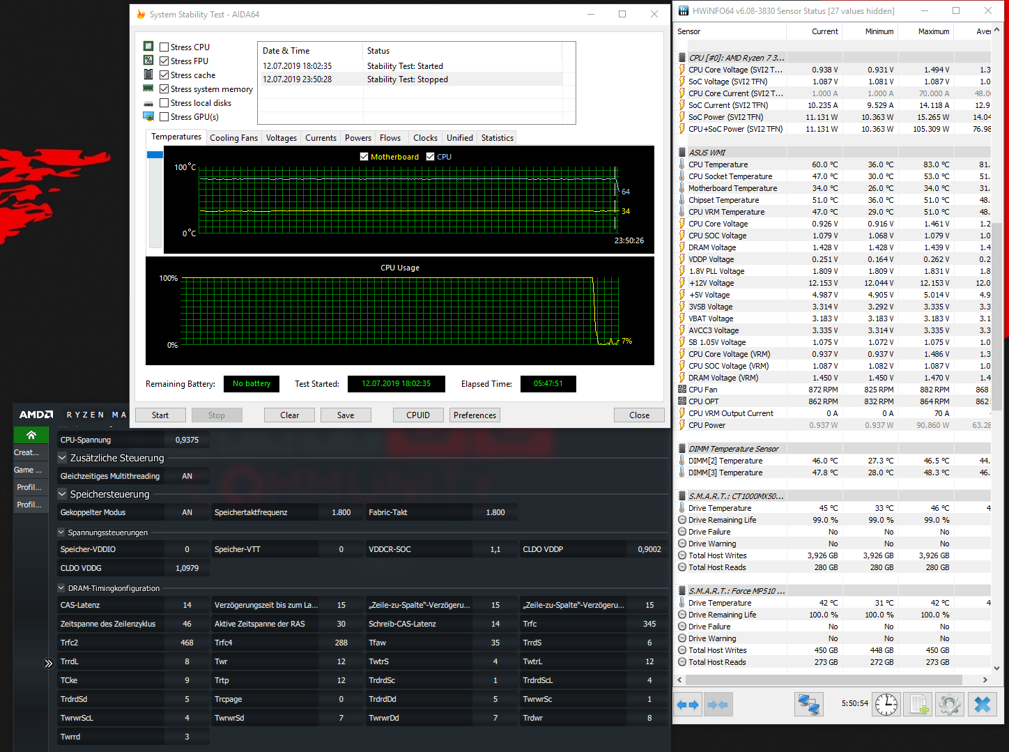
Task: Expand Ryzen Master sidebar double-chevron
Action: pyautogui.click(x=48, y=663)
